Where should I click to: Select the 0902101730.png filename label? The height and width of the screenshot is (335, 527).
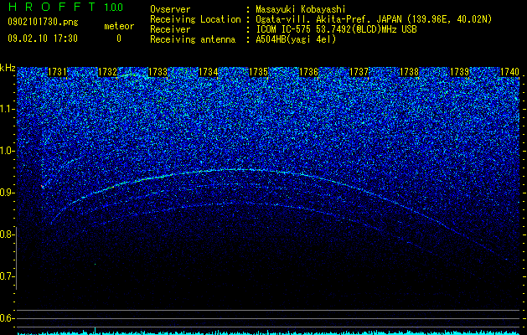pyautogui.click(x=43, y=22)
